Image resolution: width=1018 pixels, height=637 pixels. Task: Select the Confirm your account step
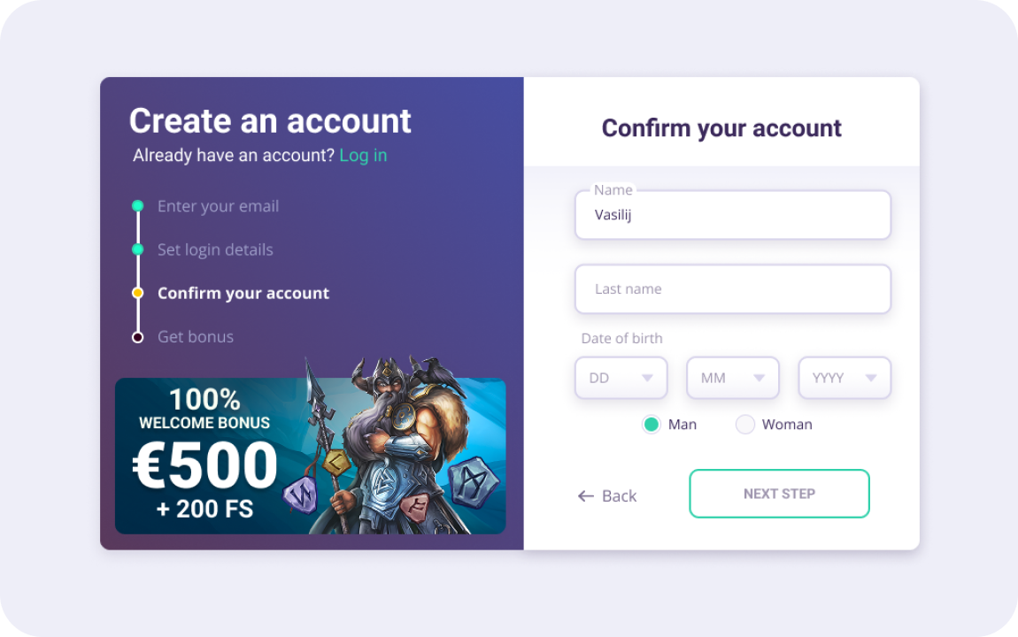coord(243,293)
